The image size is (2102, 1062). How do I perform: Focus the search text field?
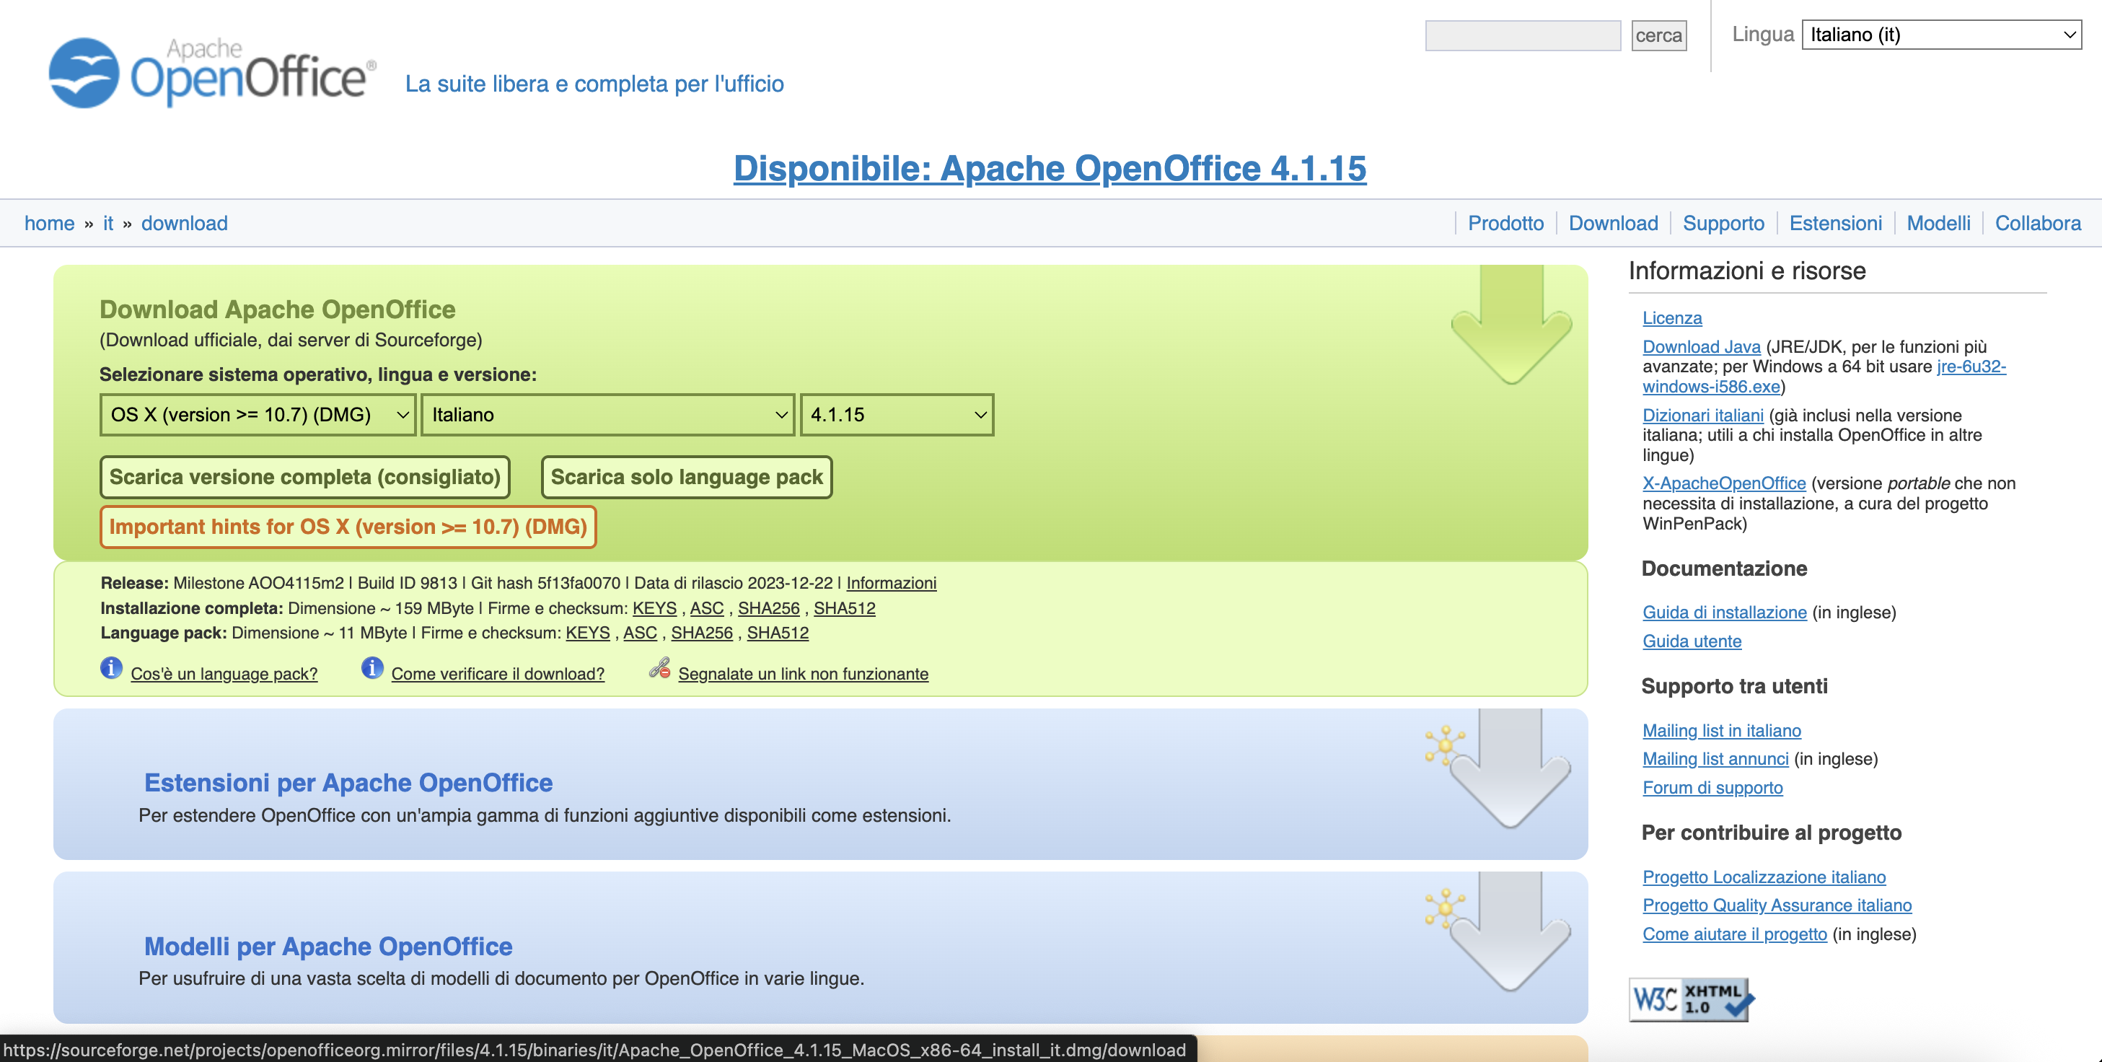click(x=1523, y=35)
